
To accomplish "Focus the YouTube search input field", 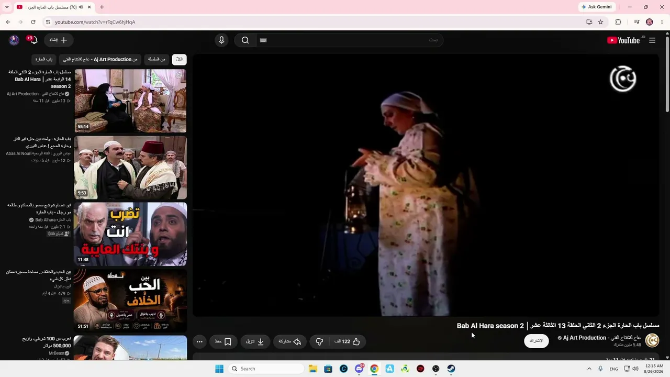I will (349, 40).
